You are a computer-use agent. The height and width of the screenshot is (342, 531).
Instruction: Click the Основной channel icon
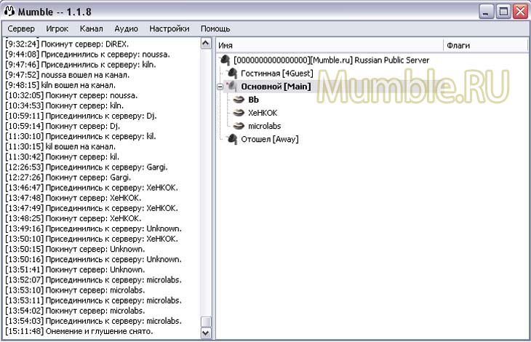(x=232, y=87)
